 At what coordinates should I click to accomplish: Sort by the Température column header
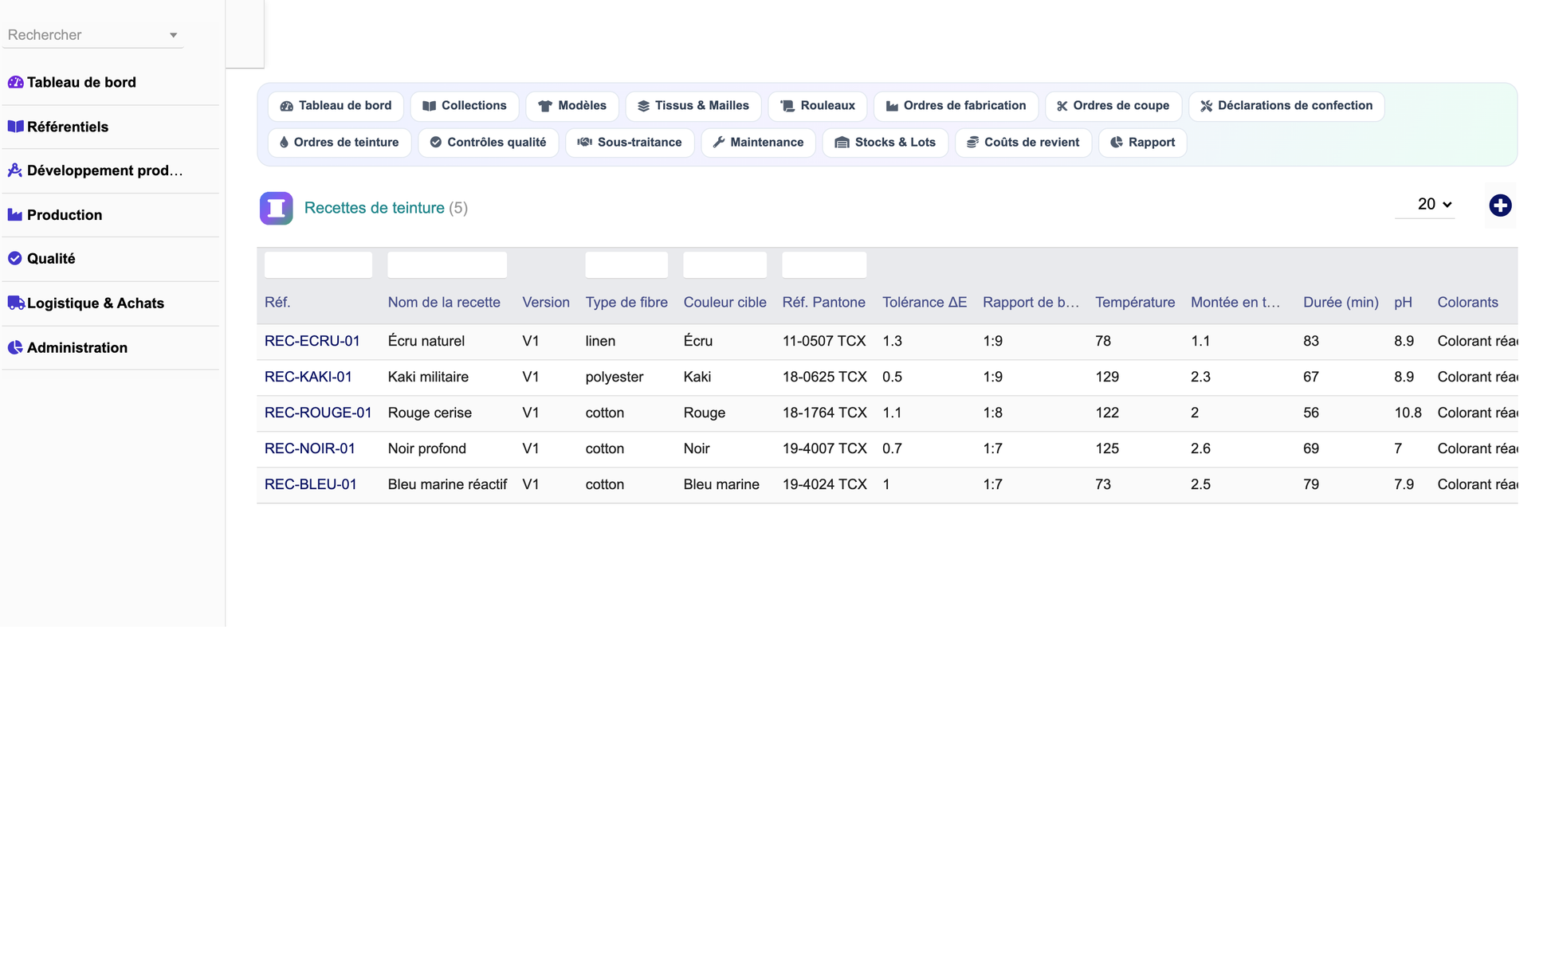pos(1135,303)
